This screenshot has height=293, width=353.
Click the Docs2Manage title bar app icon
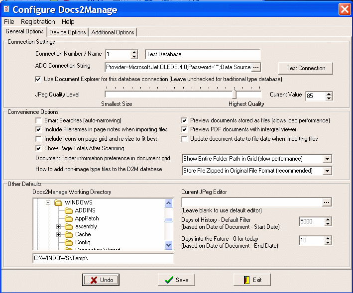coord(6,9)
